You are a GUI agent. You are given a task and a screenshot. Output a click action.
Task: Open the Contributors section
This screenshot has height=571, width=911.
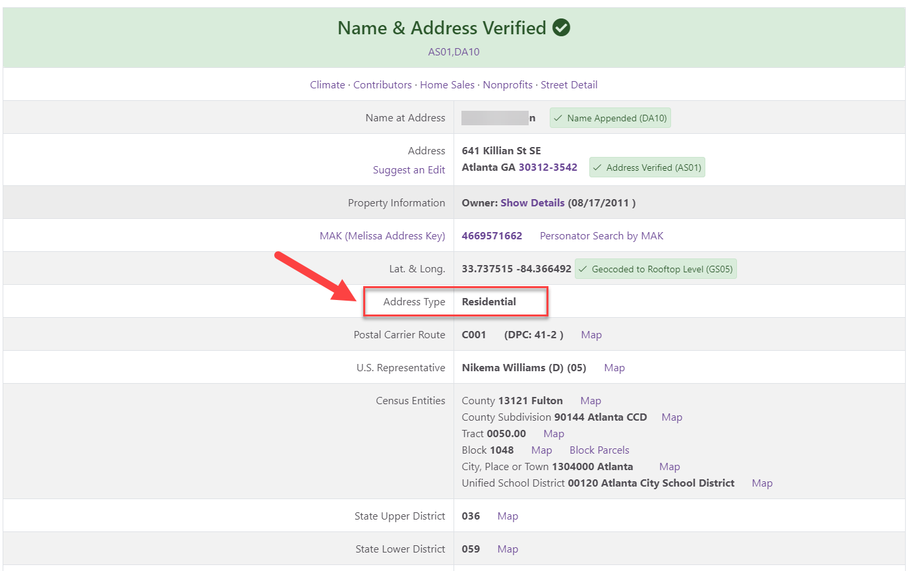point(382,84)
